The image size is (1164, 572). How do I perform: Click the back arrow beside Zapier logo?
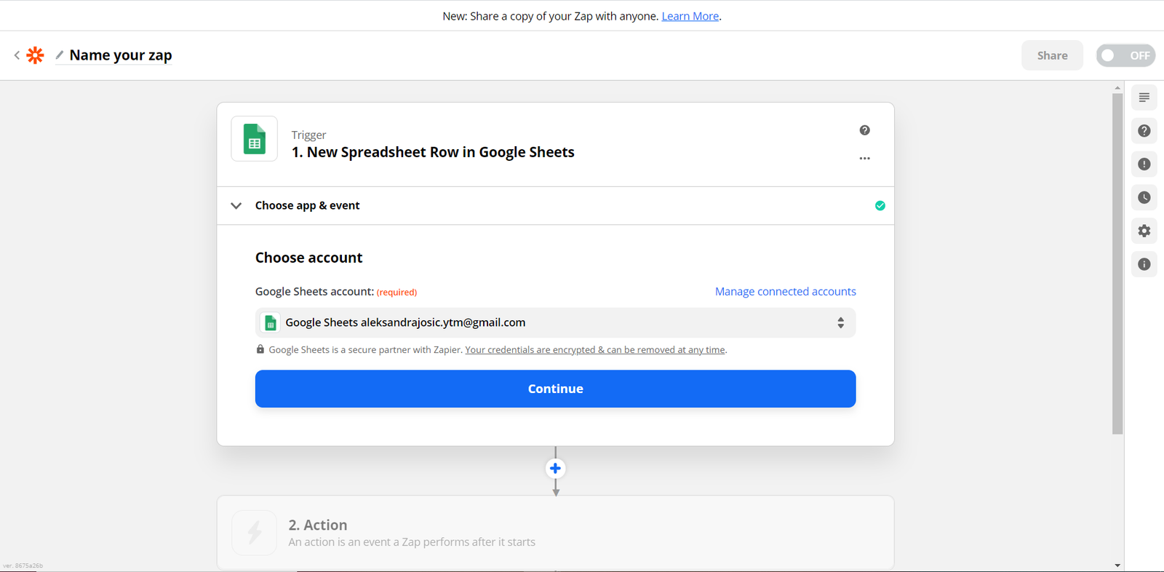(x=17, y=55)
